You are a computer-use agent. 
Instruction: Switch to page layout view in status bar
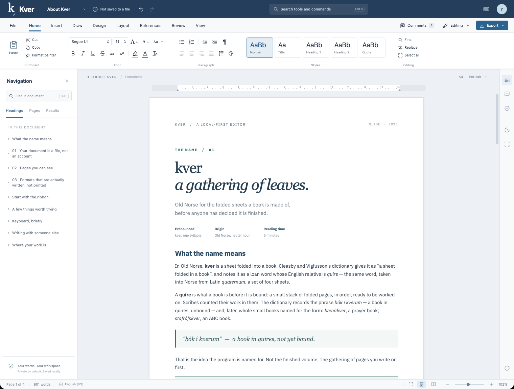click(421, 384)
